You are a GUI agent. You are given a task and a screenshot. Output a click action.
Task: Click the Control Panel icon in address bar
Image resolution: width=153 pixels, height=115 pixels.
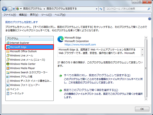18,9
